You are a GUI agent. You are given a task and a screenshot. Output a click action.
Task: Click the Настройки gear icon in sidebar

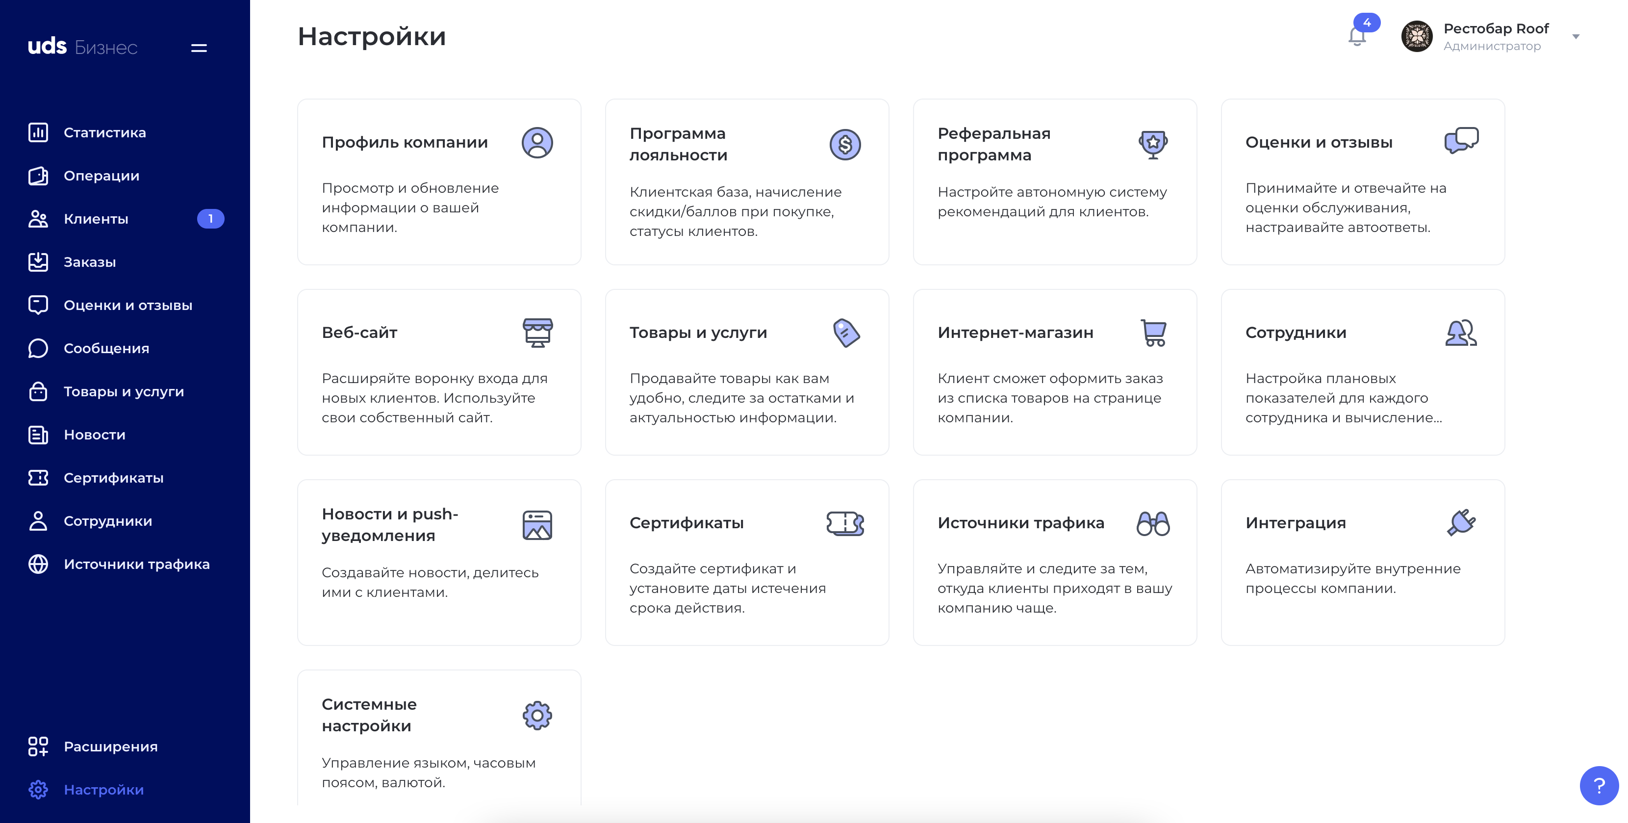[38, 790]
